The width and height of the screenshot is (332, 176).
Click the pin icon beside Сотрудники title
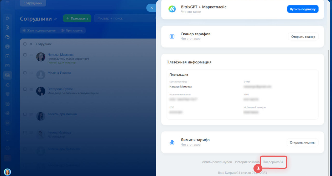[55, 19]
